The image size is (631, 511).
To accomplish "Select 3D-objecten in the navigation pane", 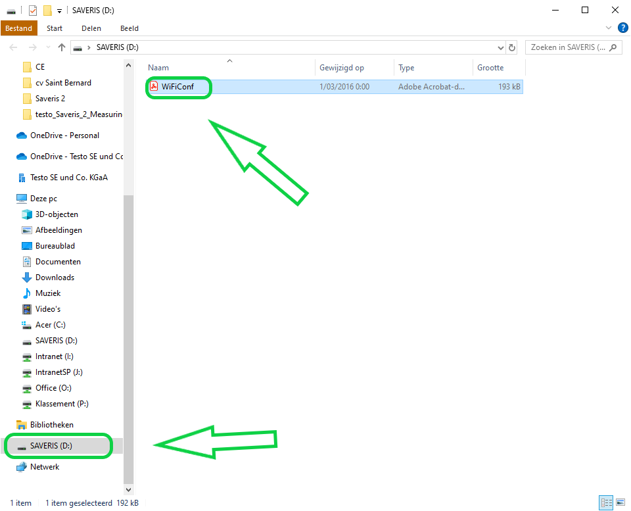I will [x=57, y=214].
